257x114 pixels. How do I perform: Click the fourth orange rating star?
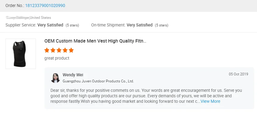65,50
